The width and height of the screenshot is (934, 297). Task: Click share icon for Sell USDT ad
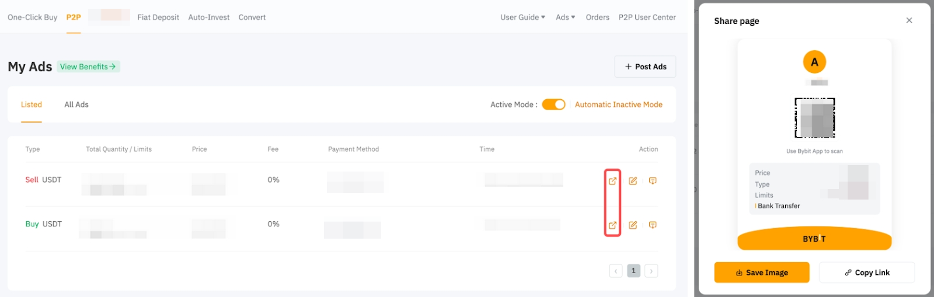click(x=612, y=181)
